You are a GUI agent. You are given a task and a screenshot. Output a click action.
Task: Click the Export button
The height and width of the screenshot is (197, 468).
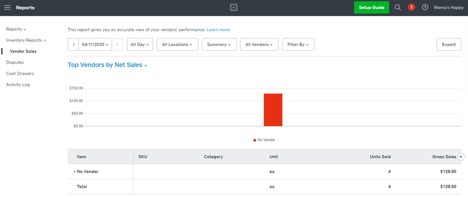tap(448, 45)
